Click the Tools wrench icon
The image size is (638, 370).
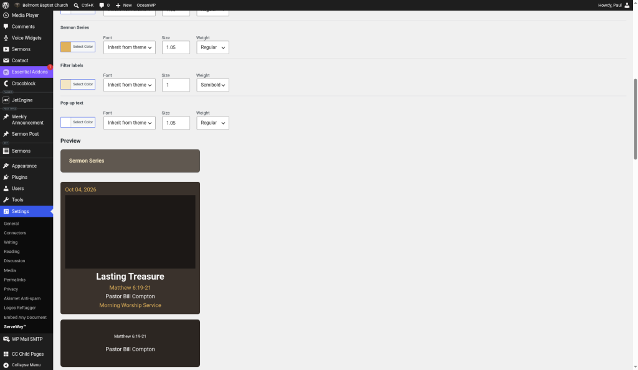[6, 200]
